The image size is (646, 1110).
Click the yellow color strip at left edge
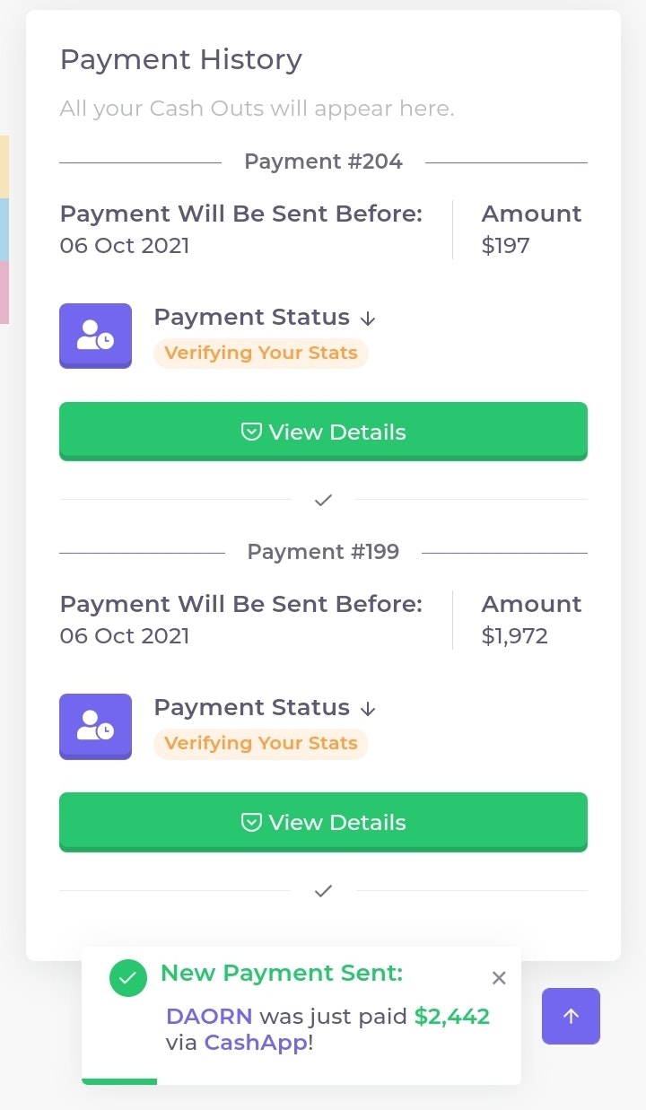click(4, 167)
